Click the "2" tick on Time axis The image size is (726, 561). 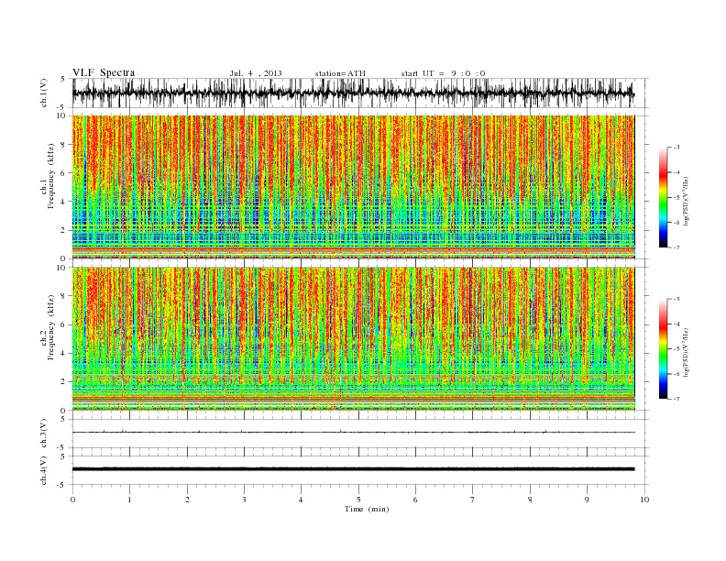pos(187,500)
